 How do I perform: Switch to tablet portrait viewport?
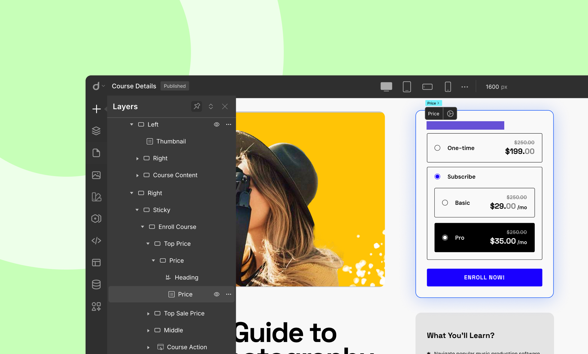pyautogui.click(x=407, y=87)
